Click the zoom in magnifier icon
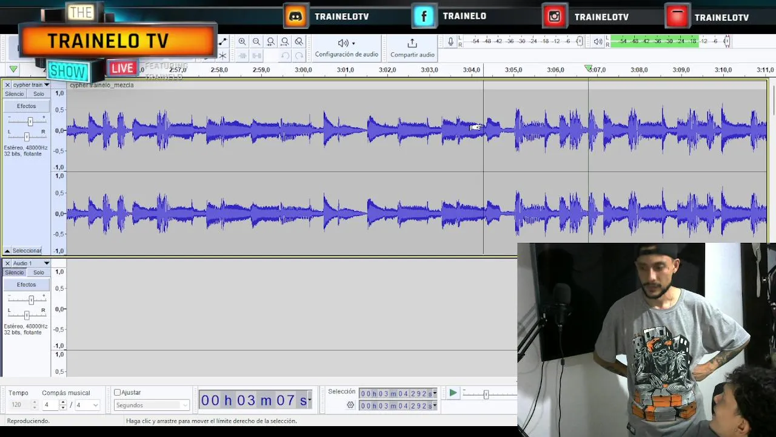The image size is (776, 437). coord(242,42)
